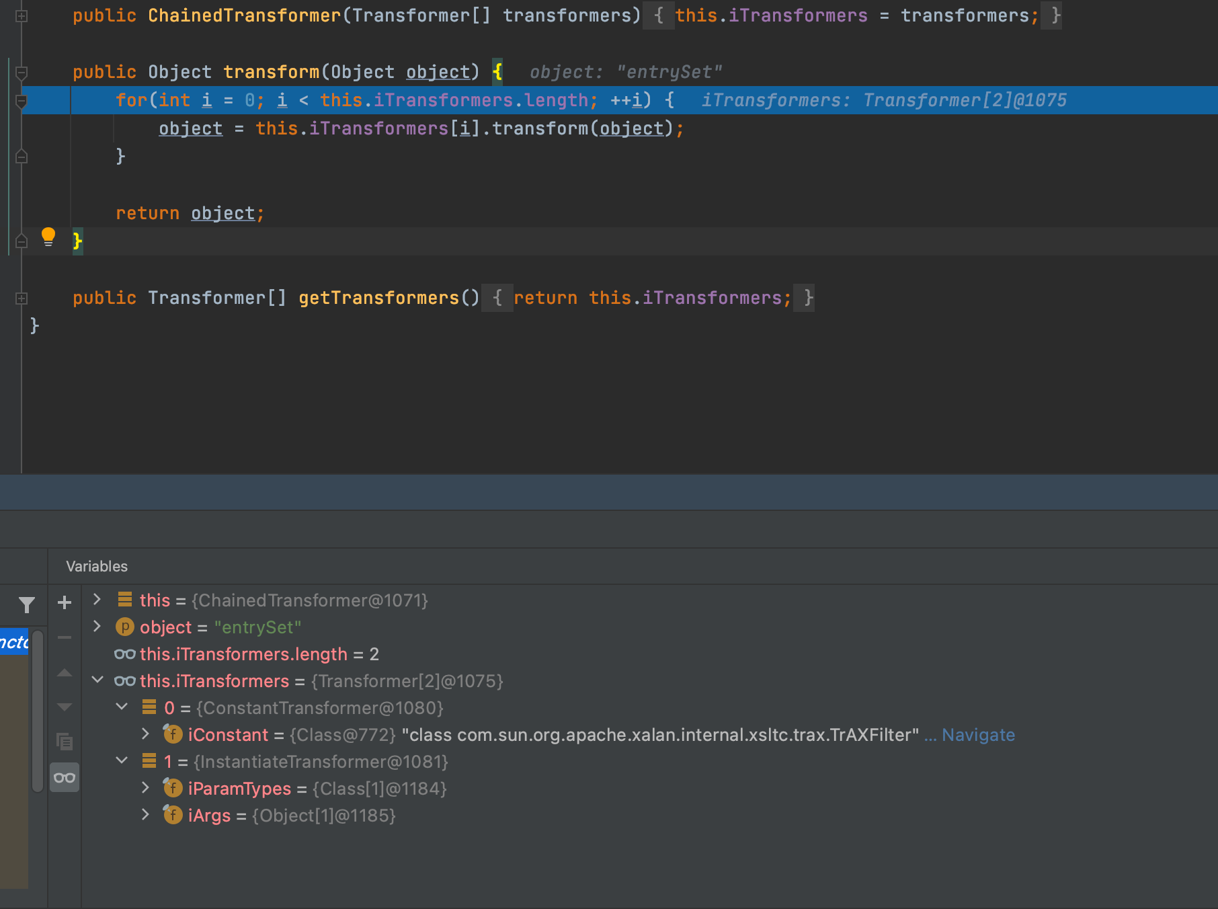Image resolution: width=1218 pixels, height=909 pixels.
Task: Click the watch glasses icon for this.iTransformers
Action: [125, 681]
